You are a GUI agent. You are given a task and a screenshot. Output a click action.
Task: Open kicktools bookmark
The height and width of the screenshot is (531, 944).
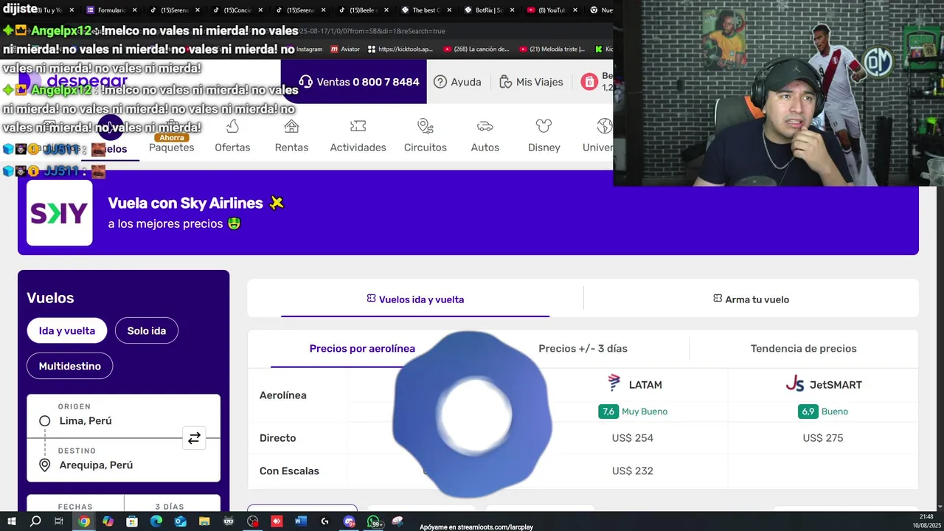[400, 49]
